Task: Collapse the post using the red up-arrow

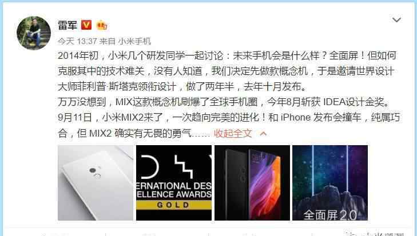Action: [x=263, y=133]
